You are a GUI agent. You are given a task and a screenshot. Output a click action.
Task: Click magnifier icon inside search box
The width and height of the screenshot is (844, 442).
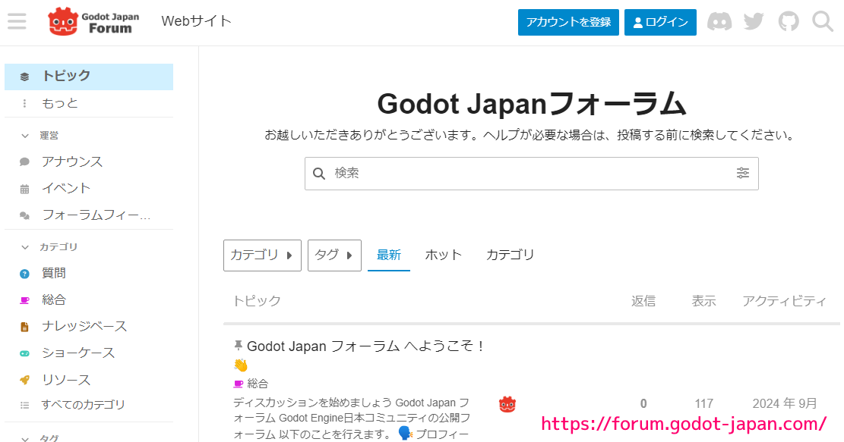318,174
